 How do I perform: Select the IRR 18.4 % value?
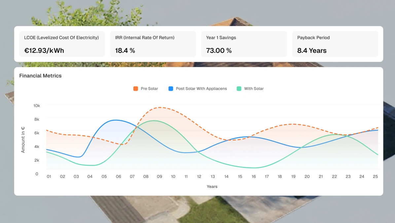pos(125,50)
